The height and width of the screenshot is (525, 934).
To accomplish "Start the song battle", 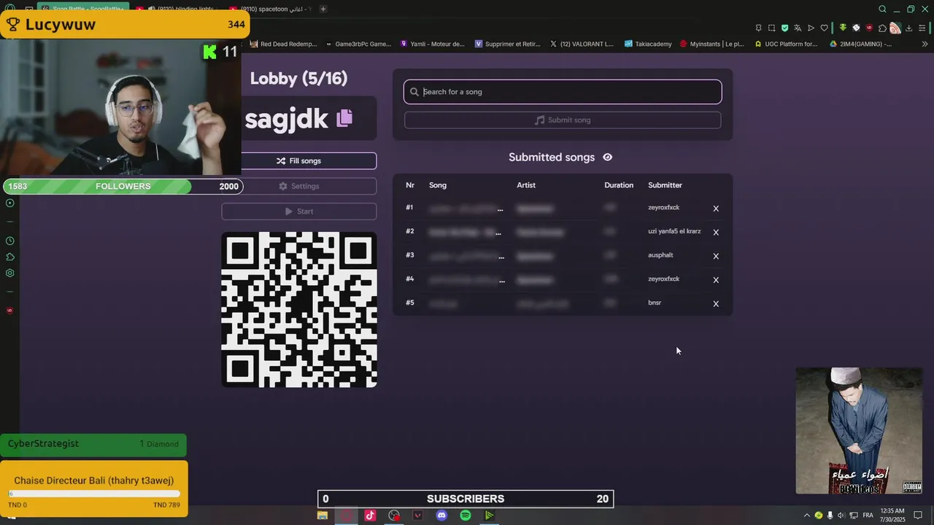I will click(x=299, y=211).
